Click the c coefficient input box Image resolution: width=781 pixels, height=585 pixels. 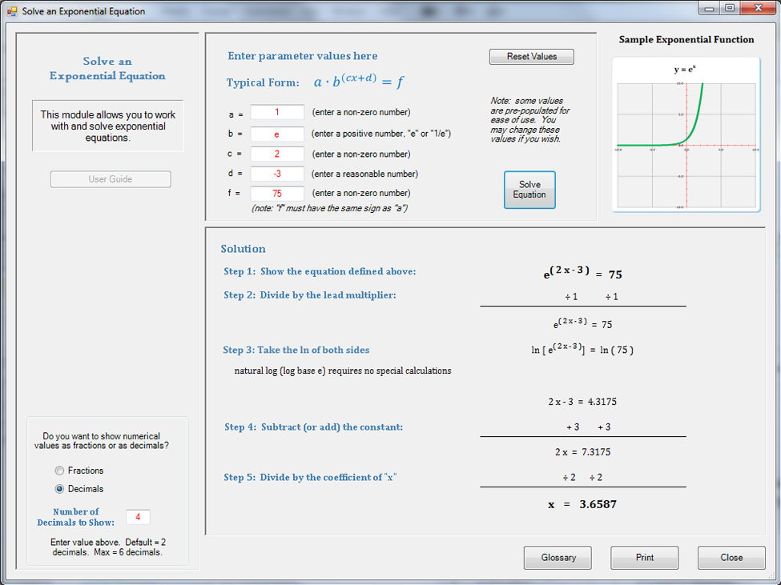277,154
